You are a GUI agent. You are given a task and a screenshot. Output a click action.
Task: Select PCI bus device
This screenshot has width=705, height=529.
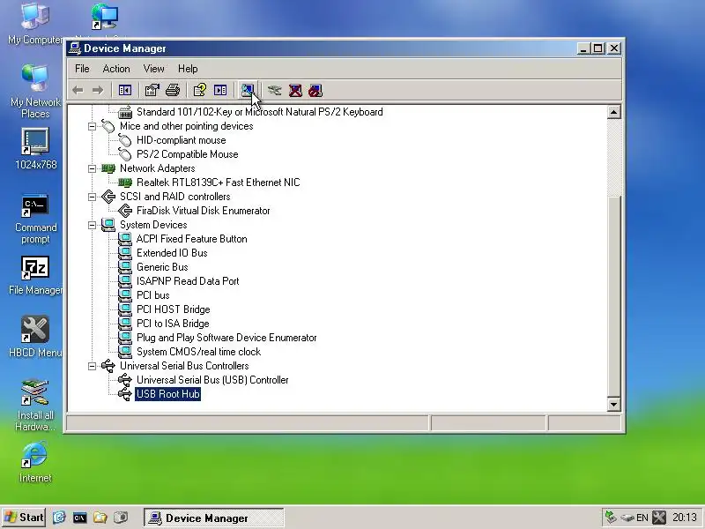152,295
